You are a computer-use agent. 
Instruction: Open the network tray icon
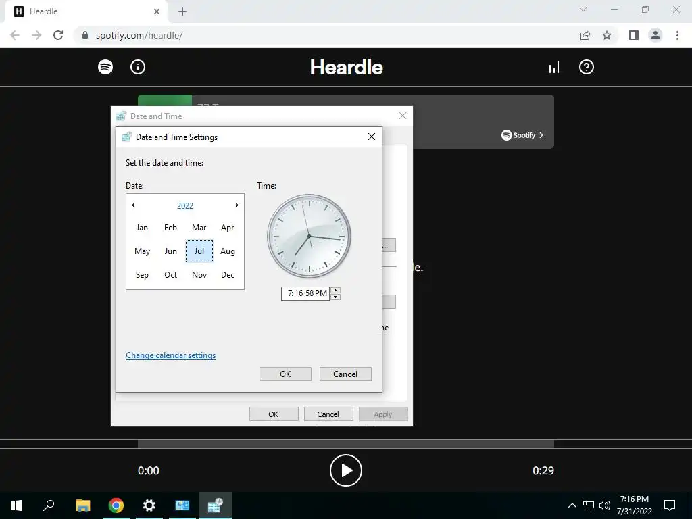tap(589, 505)
